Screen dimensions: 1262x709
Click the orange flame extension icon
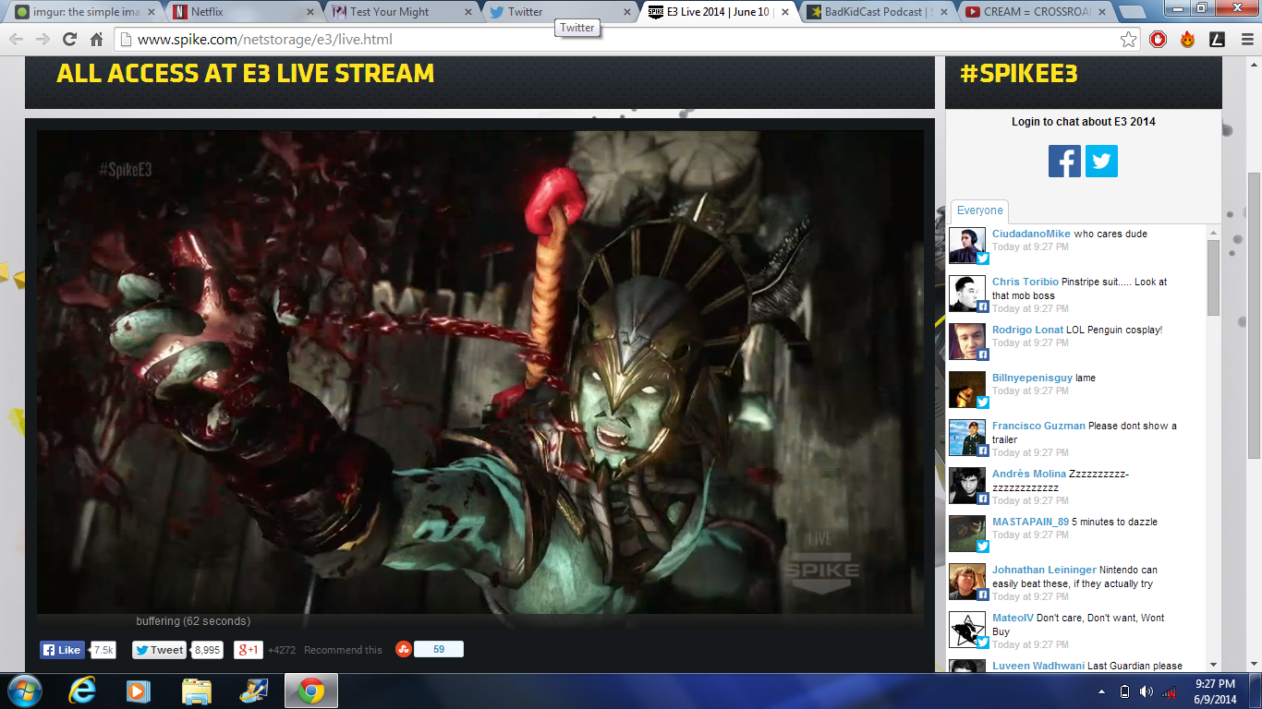click(x=1187, y=40)
